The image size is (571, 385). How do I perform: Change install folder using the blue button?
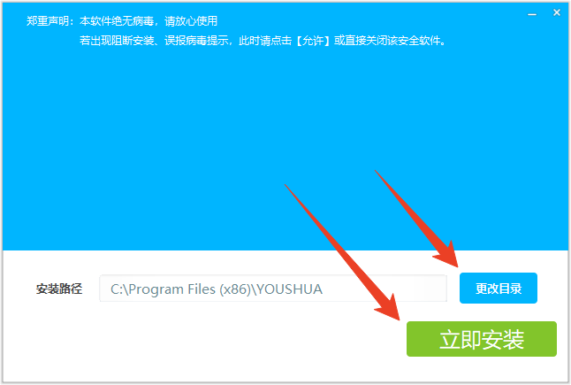pyautogui.click(x=499, y=288)
